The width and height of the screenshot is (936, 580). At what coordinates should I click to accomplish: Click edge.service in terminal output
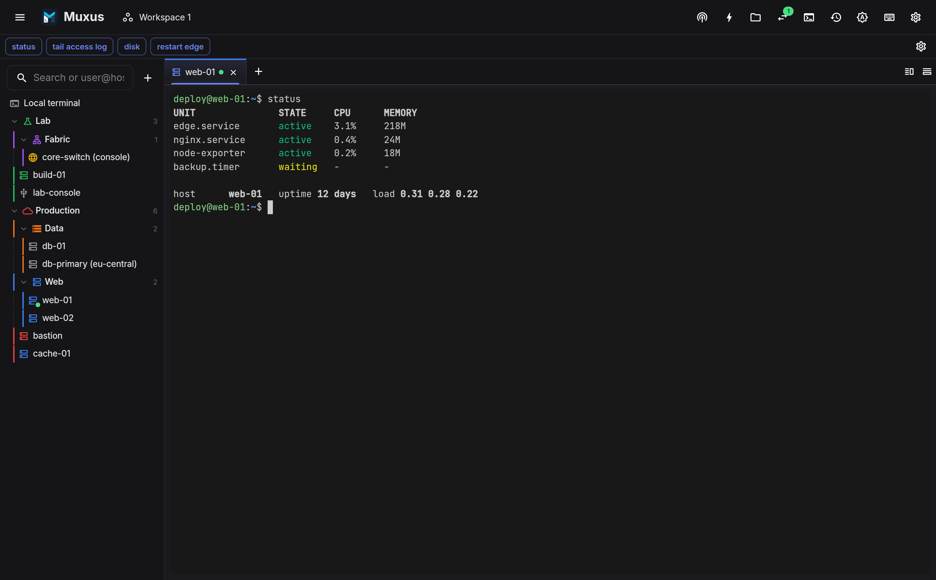coord(206,126)
